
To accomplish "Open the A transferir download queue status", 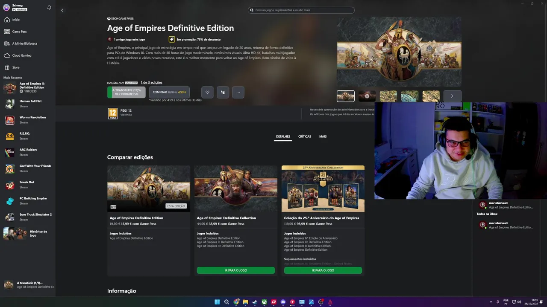I will click(x=28, y=285).
